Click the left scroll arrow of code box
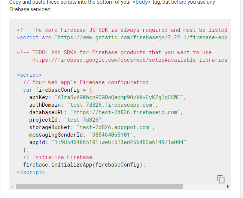Viewport: 243px width, 198px height. tap(12, 186)
